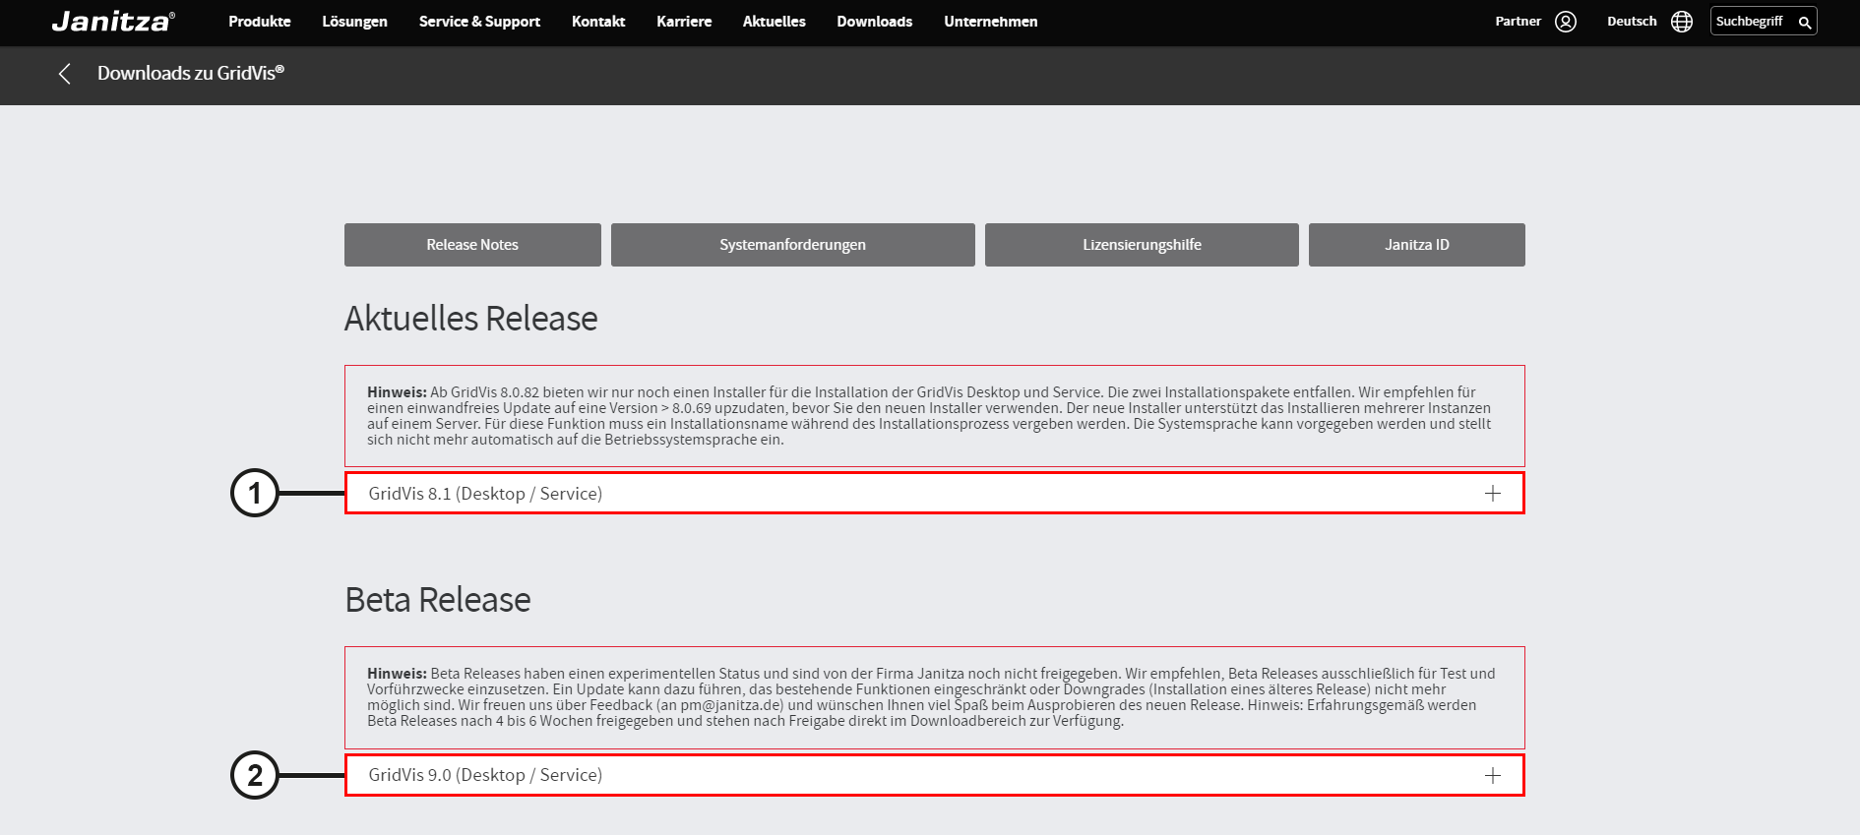
Task: Click the Janitza logo
Action: click(113, 21)
